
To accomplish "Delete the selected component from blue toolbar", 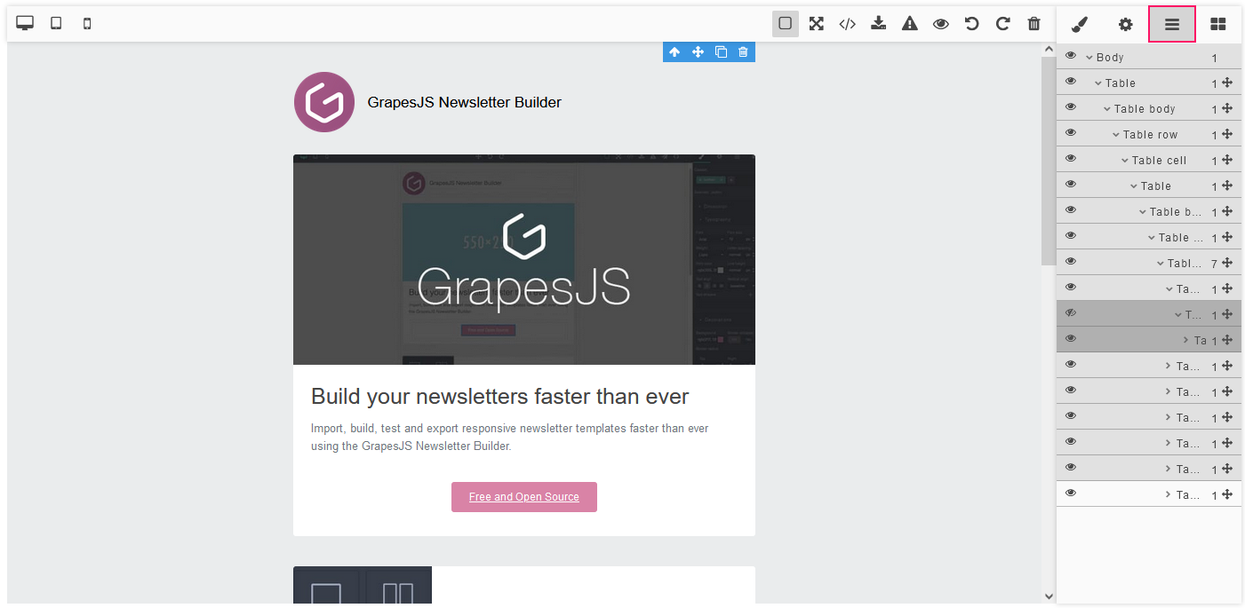I will pos(744,52).
